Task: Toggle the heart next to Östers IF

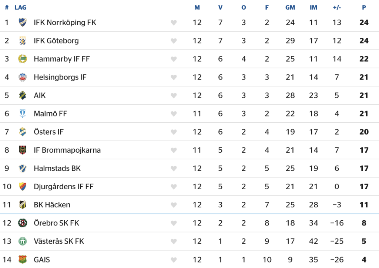Action: (x=174, y=132)
